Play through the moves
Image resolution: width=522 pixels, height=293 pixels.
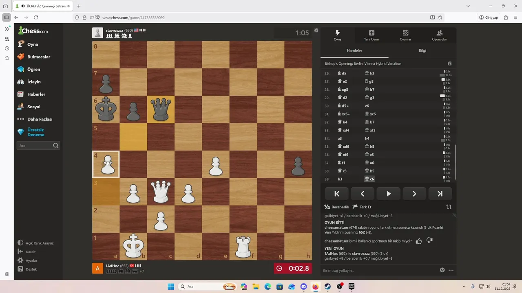tap(388, 194)
